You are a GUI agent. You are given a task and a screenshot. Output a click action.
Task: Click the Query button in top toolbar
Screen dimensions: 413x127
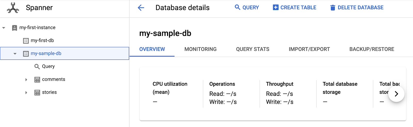pos(247,7)
